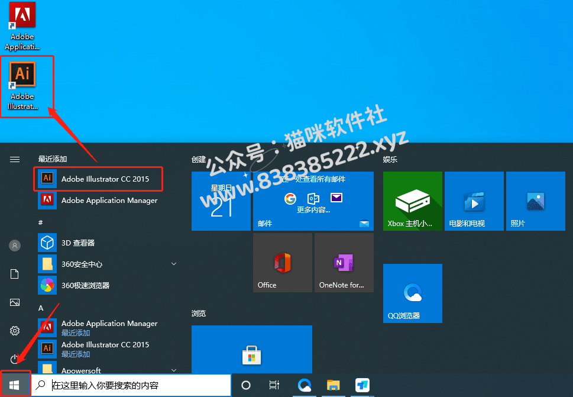The image size is (573, 397).
Task: Open Settings gear in the Start rail
Action: pyautogui.click(x=15, y=331)
